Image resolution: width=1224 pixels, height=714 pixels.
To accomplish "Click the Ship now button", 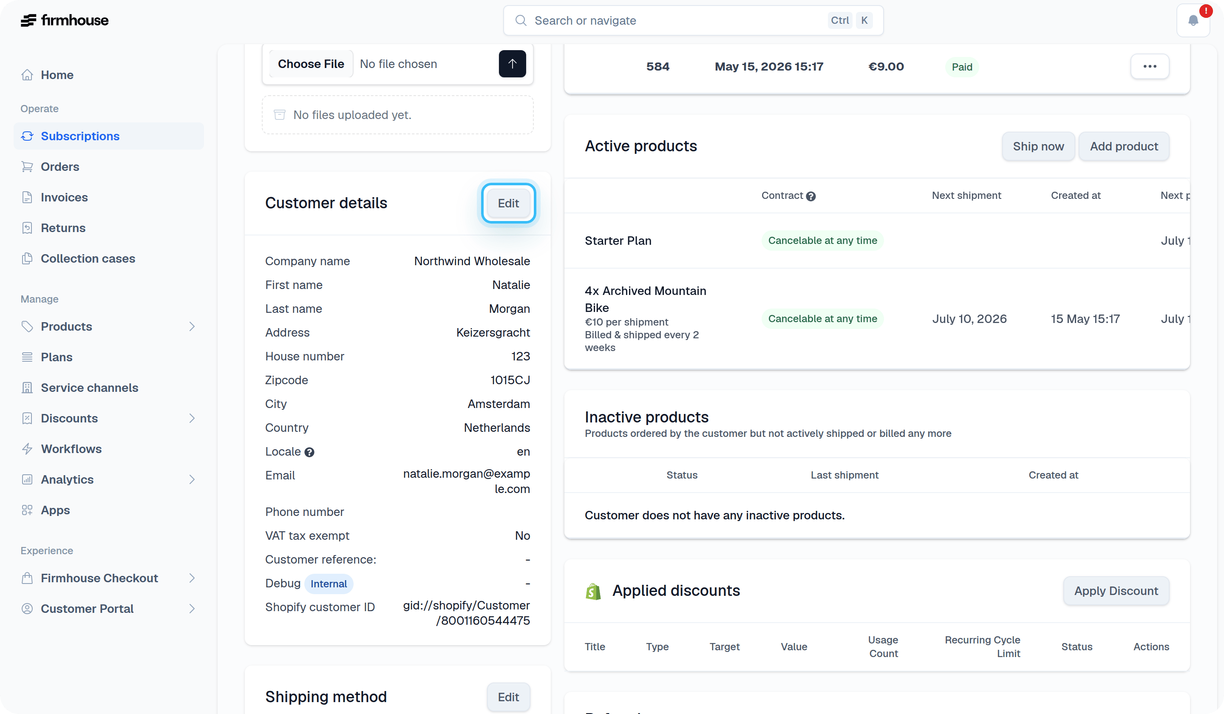I will click(1038, 146).
